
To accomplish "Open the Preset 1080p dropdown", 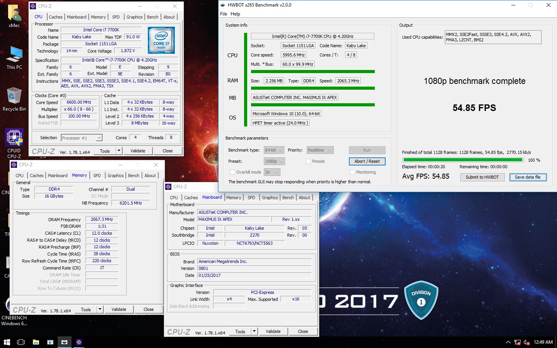I will click(x=274, y=161).
